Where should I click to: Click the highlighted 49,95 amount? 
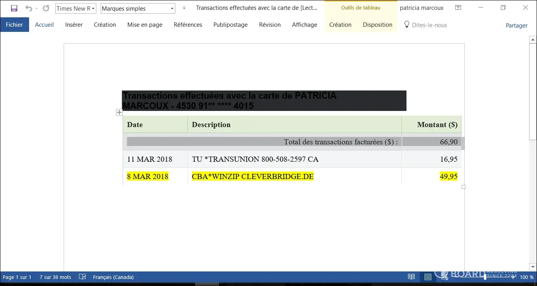449,177
